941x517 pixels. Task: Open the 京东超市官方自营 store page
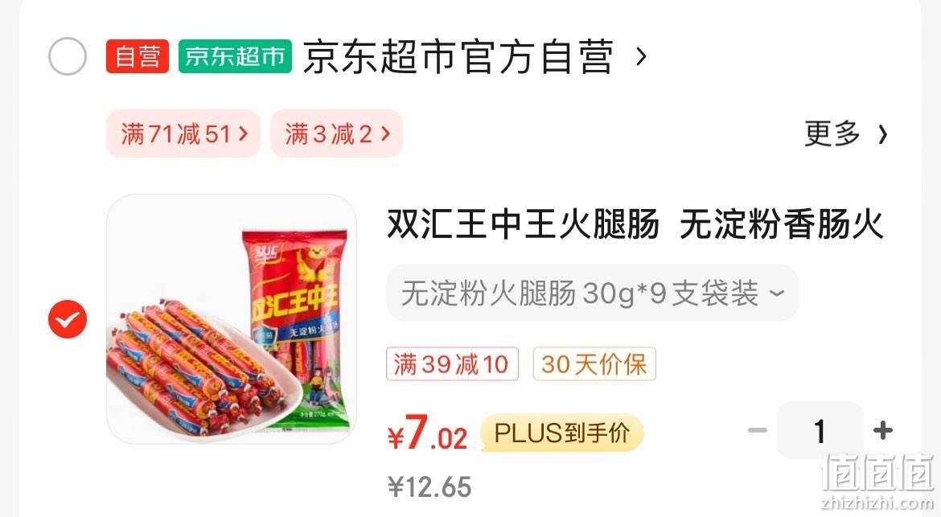point(458,57)
